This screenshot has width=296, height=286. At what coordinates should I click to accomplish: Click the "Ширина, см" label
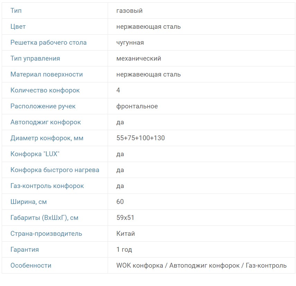click(28, 202)
